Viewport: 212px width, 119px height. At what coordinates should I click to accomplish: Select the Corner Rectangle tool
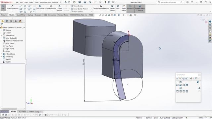(x=21, y=9)
